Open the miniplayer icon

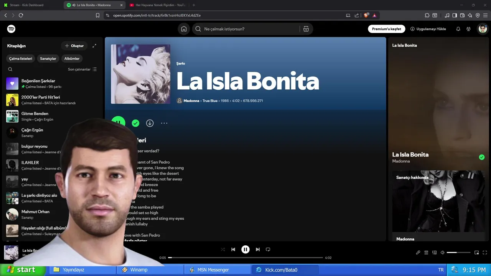(x=477, y=253)
